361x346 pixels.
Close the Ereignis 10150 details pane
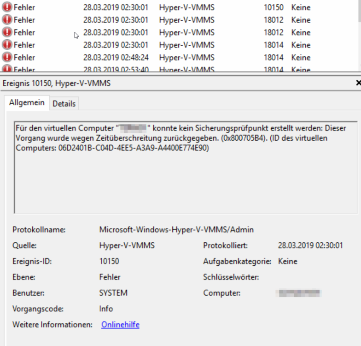point(358,83)
